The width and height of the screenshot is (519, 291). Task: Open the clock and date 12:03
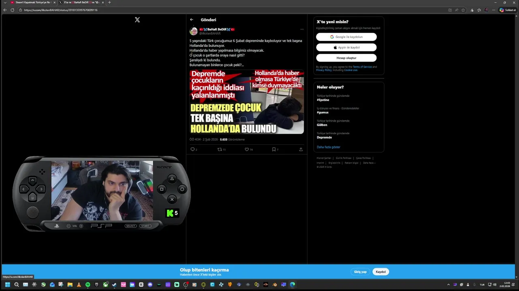505,285
